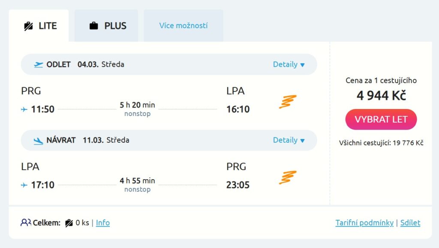The image size is (439, 248).
Task: Click the departure plane icon beside ODLET
Action: point(39,65)
